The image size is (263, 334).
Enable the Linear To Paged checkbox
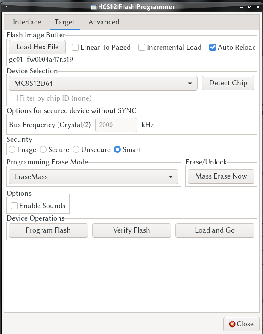click(75, 48)
